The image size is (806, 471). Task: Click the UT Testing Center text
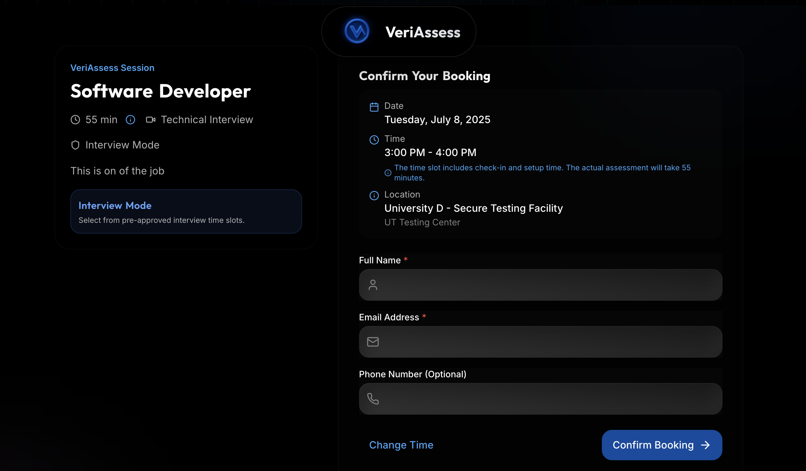click(x=422, y=222)
